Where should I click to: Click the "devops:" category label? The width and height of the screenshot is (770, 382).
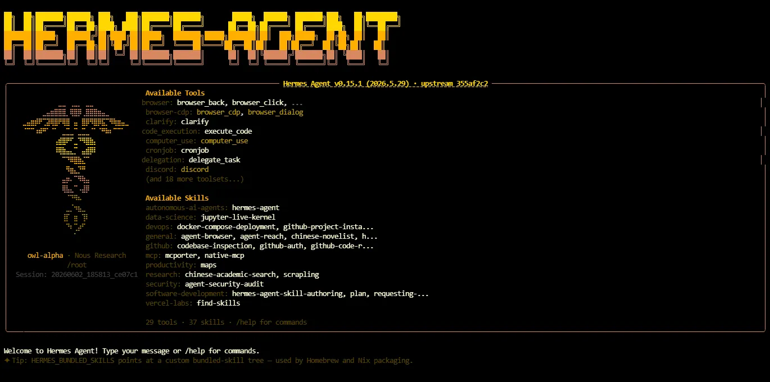(x=159, y=227)
